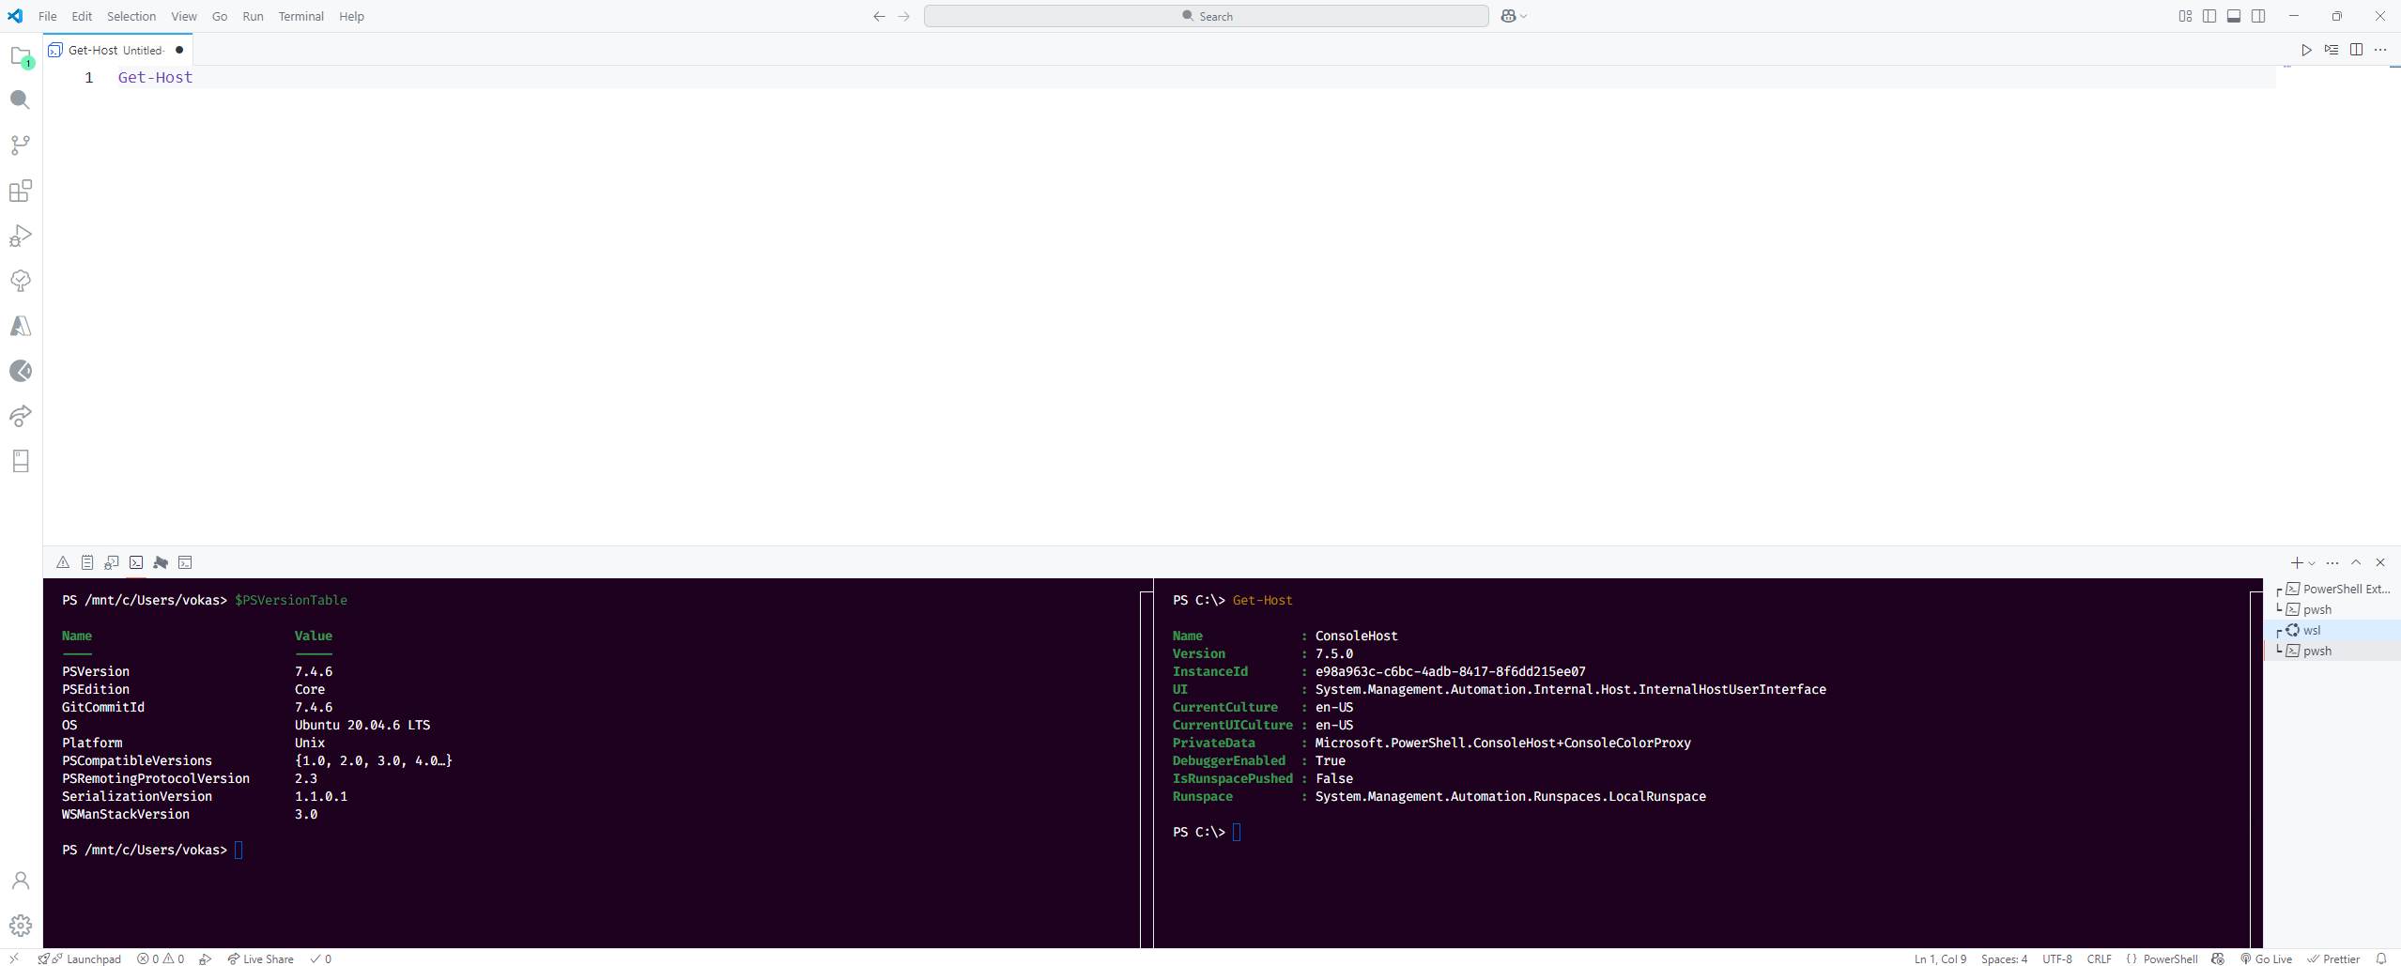2401x966 pixels.
Task: Show the Terminal panel icon
Action: tap(136, 562)
